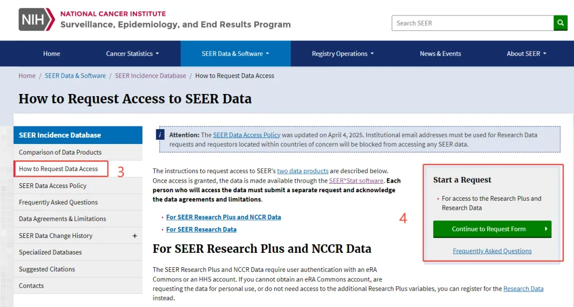Screen dimensions: 574x307
Task: Click the NIH logo
Action: [37, 20]
